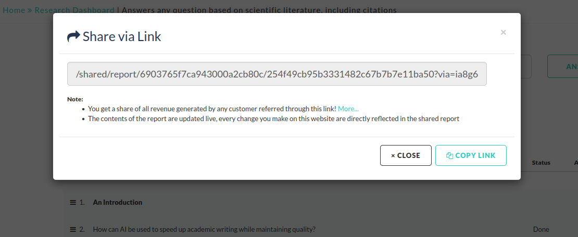Click the drag handle of An Introduction row
Viewport: 578px width, 237px height.
pyautogui.click(x=73, y=202)
